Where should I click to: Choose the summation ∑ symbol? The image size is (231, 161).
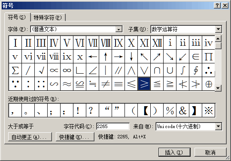point(15,70)
